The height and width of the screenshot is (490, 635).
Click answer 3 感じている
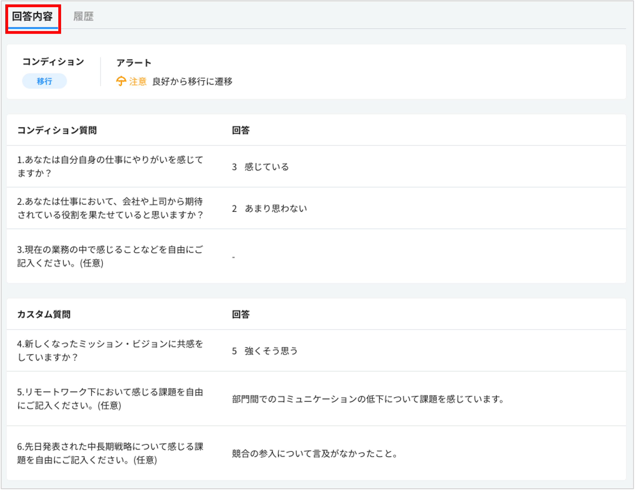pos(260,167)
